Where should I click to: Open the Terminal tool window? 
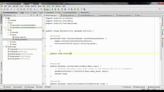click(x=7, y=87)
